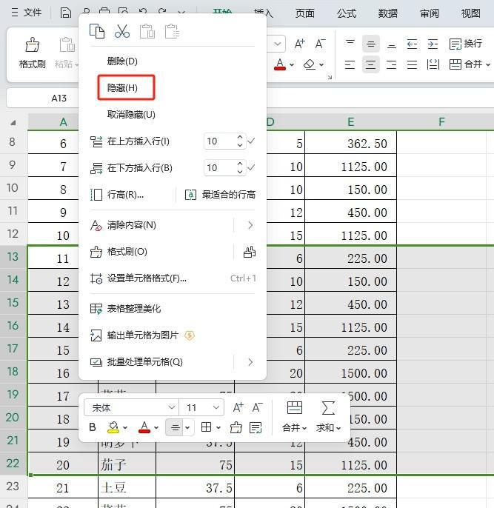Open 行高(R) row height option

pyautogui.click(x=125, y=194)
